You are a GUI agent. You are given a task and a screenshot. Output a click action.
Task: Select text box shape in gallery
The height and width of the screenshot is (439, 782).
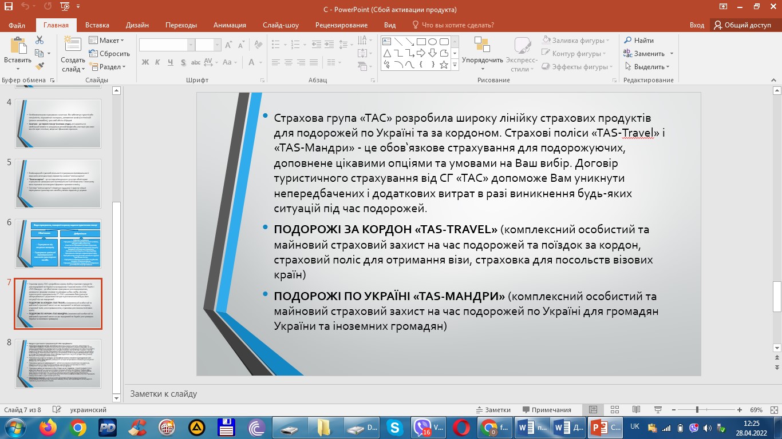386,42
